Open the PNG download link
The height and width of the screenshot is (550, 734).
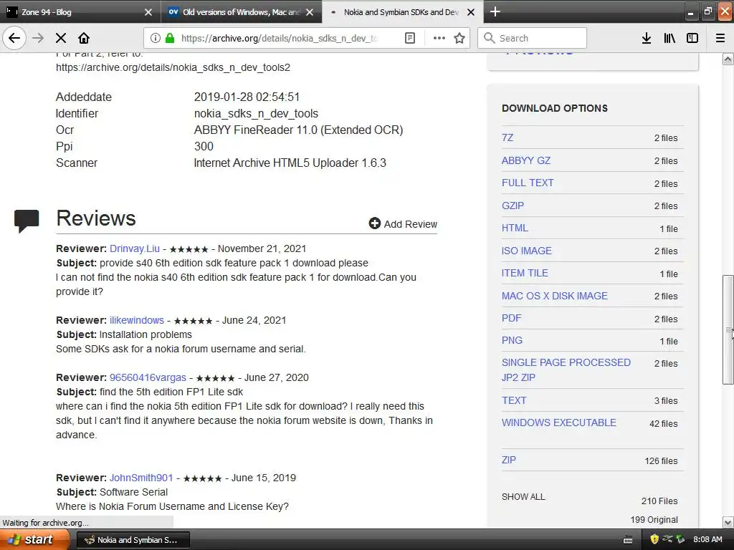tap(512, 340)
